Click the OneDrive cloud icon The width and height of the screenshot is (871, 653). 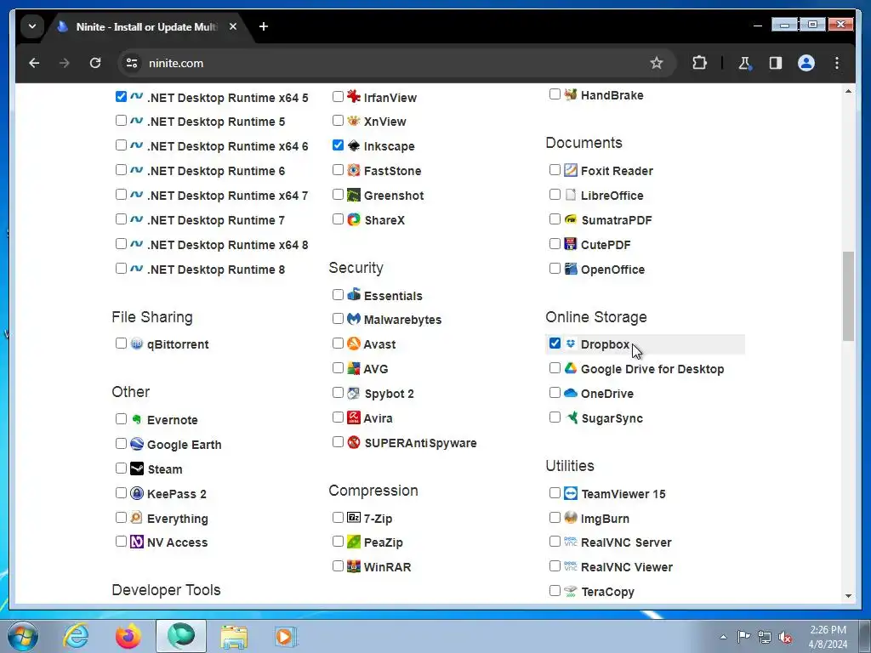click(571, 393)
